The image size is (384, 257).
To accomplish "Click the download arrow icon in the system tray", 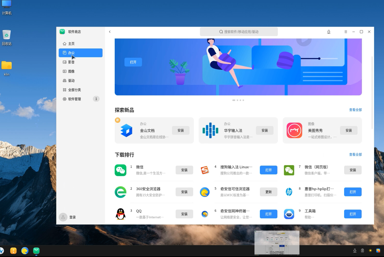I will (x=355, y=251).
